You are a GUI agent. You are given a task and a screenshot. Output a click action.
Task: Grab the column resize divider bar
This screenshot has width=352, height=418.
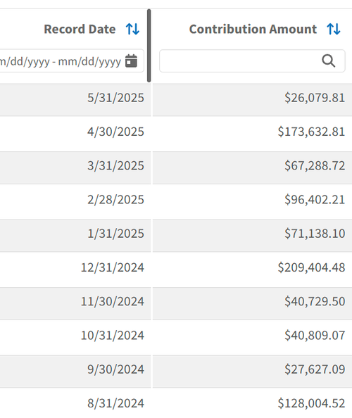coord(149,46)
